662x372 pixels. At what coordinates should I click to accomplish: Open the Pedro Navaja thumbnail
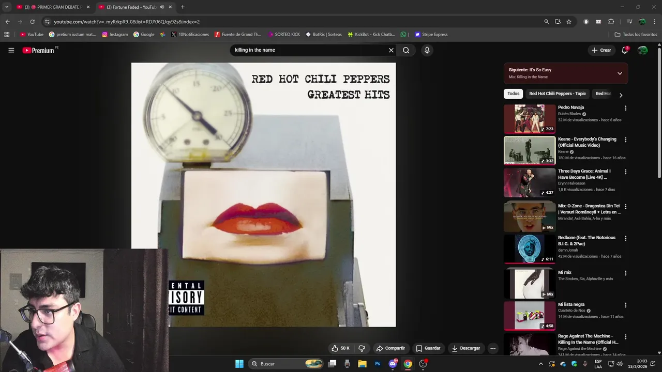(530, 119)
